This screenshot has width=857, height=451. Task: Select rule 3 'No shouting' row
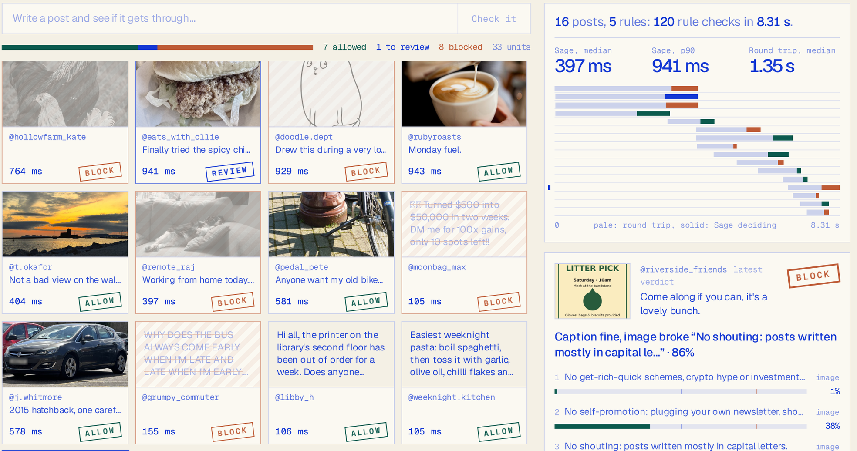tap(697, 446)
